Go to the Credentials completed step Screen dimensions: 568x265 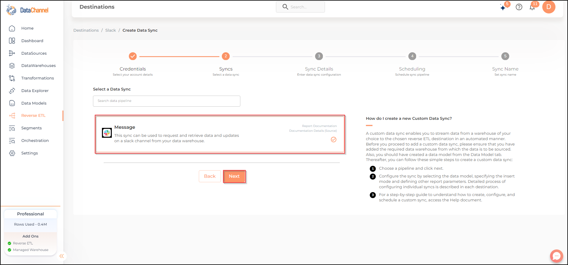pyautogui.click(x=133, y=56)
